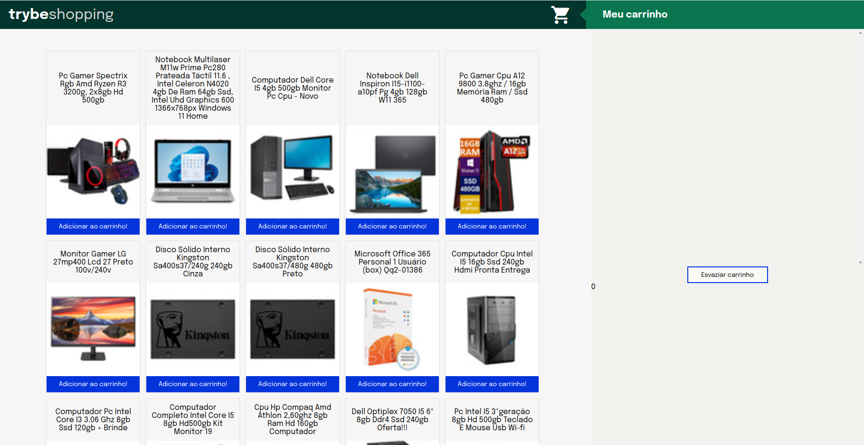The height and width of the screenshot is (445, 864).
Task: Click the trybeshopping logo
Action: click(x=61, y=14)
